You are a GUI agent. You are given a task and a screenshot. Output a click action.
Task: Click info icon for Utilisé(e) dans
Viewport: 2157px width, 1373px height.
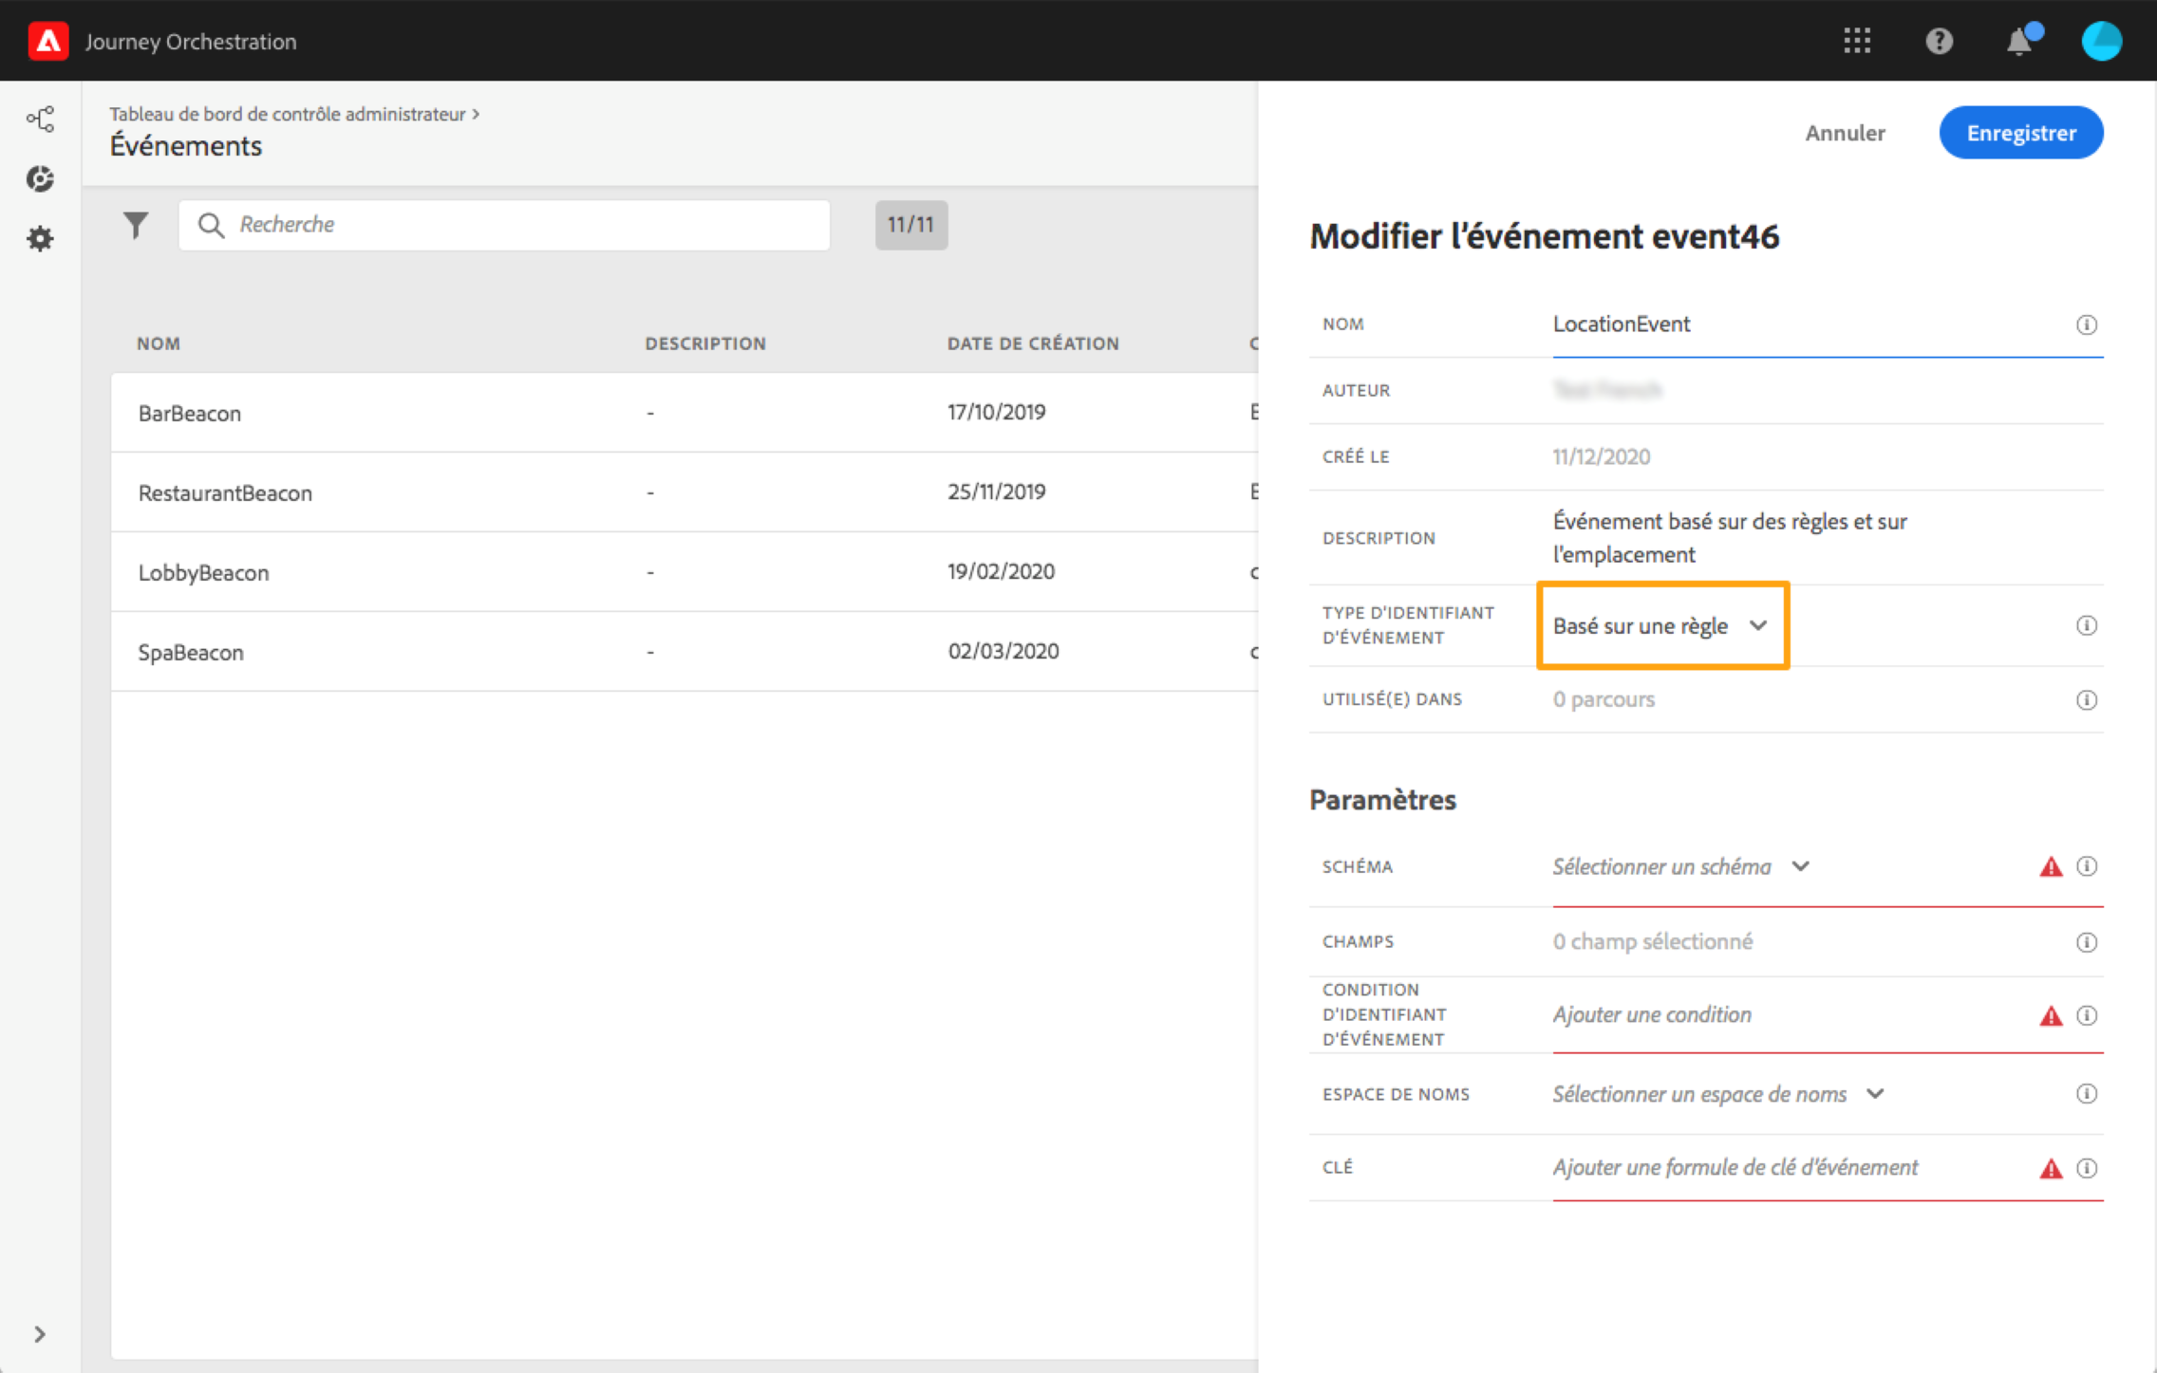2086,700
